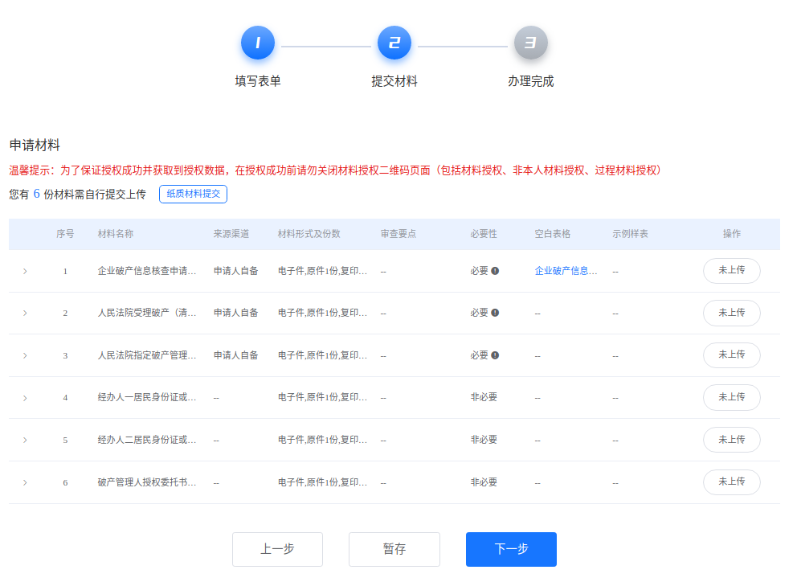This screenshot has height=578, width=797.
Task: Click 未上传 button for row 1
Action: click(731, 271)
